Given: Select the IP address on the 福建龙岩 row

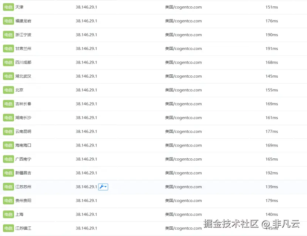Looking at the screenshot, I should [87, 21].
